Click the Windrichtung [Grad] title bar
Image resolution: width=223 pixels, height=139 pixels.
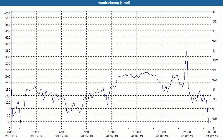111,3
